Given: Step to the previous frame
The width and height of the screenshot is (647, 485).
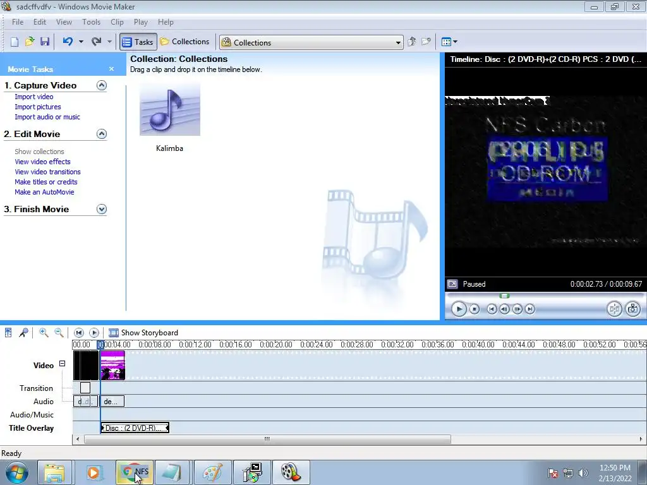Looking at the screenshot, I should point(504,309).
